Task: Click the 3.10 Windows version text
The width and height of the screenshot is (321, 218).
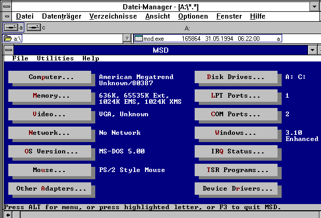Action: [294, 133]
